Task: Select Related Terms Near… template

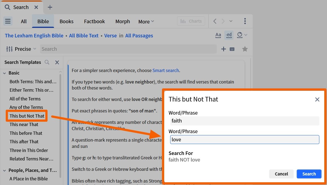Action: coord(31,159)
